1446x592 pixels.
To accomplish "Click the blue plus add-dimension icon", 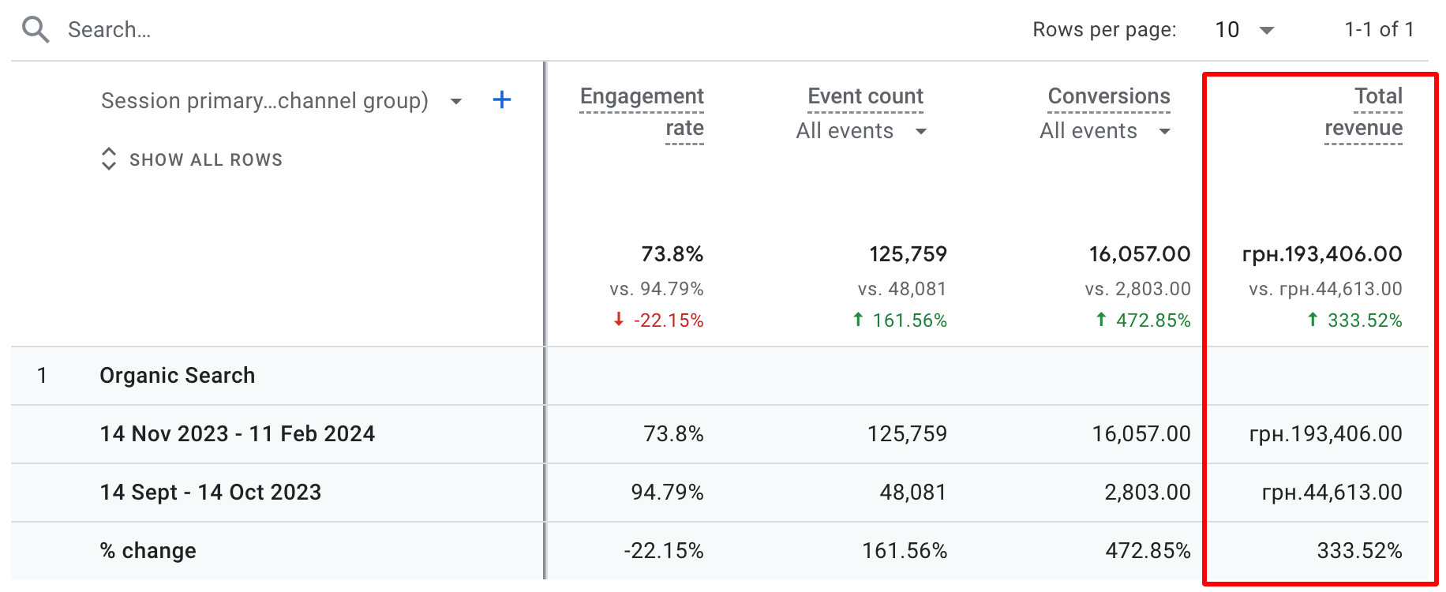I will click(501, 100).
